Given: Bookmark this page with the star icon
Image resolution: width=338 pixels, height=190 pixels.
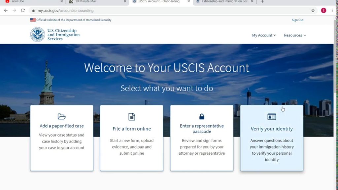Looking at the screenshot, I should 313,10.
